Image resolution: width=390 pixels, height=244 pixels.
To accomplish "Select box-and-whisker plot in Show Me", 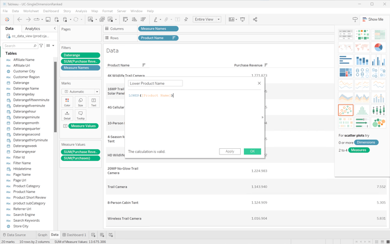I will click(x=379, y=110).
